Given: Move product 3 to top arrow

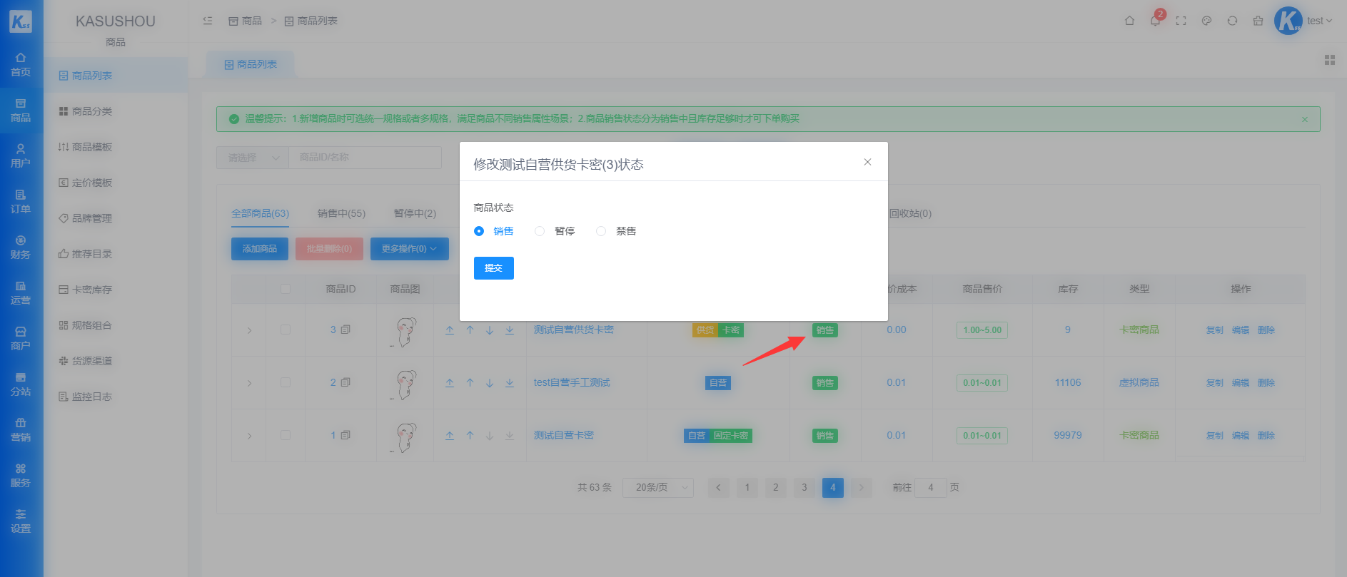Looking at the screenshot, I should 450,330.
